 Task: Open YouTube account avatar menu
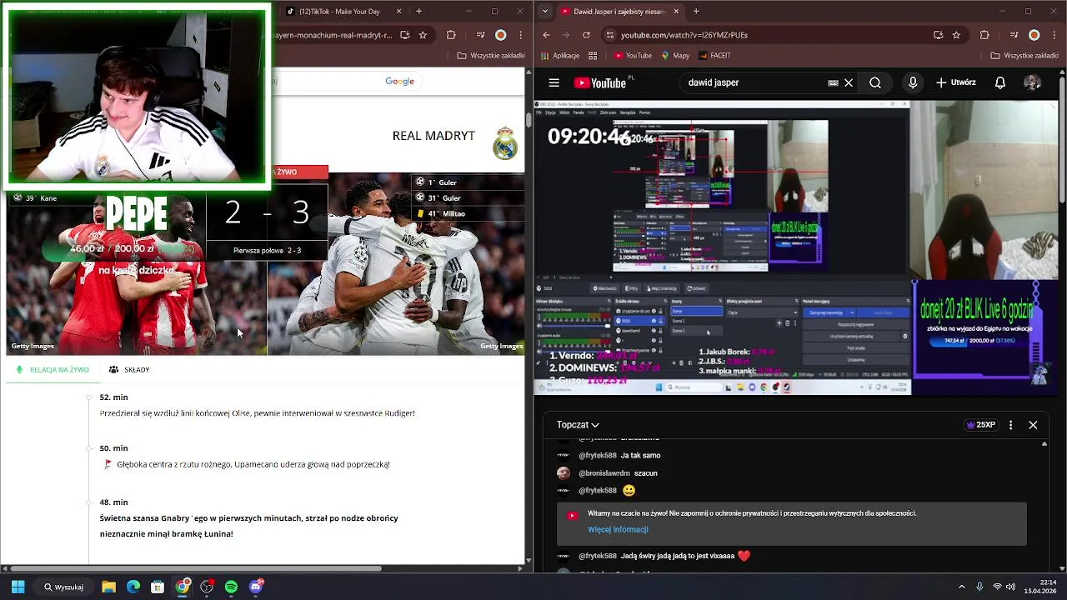point(1032,82)
